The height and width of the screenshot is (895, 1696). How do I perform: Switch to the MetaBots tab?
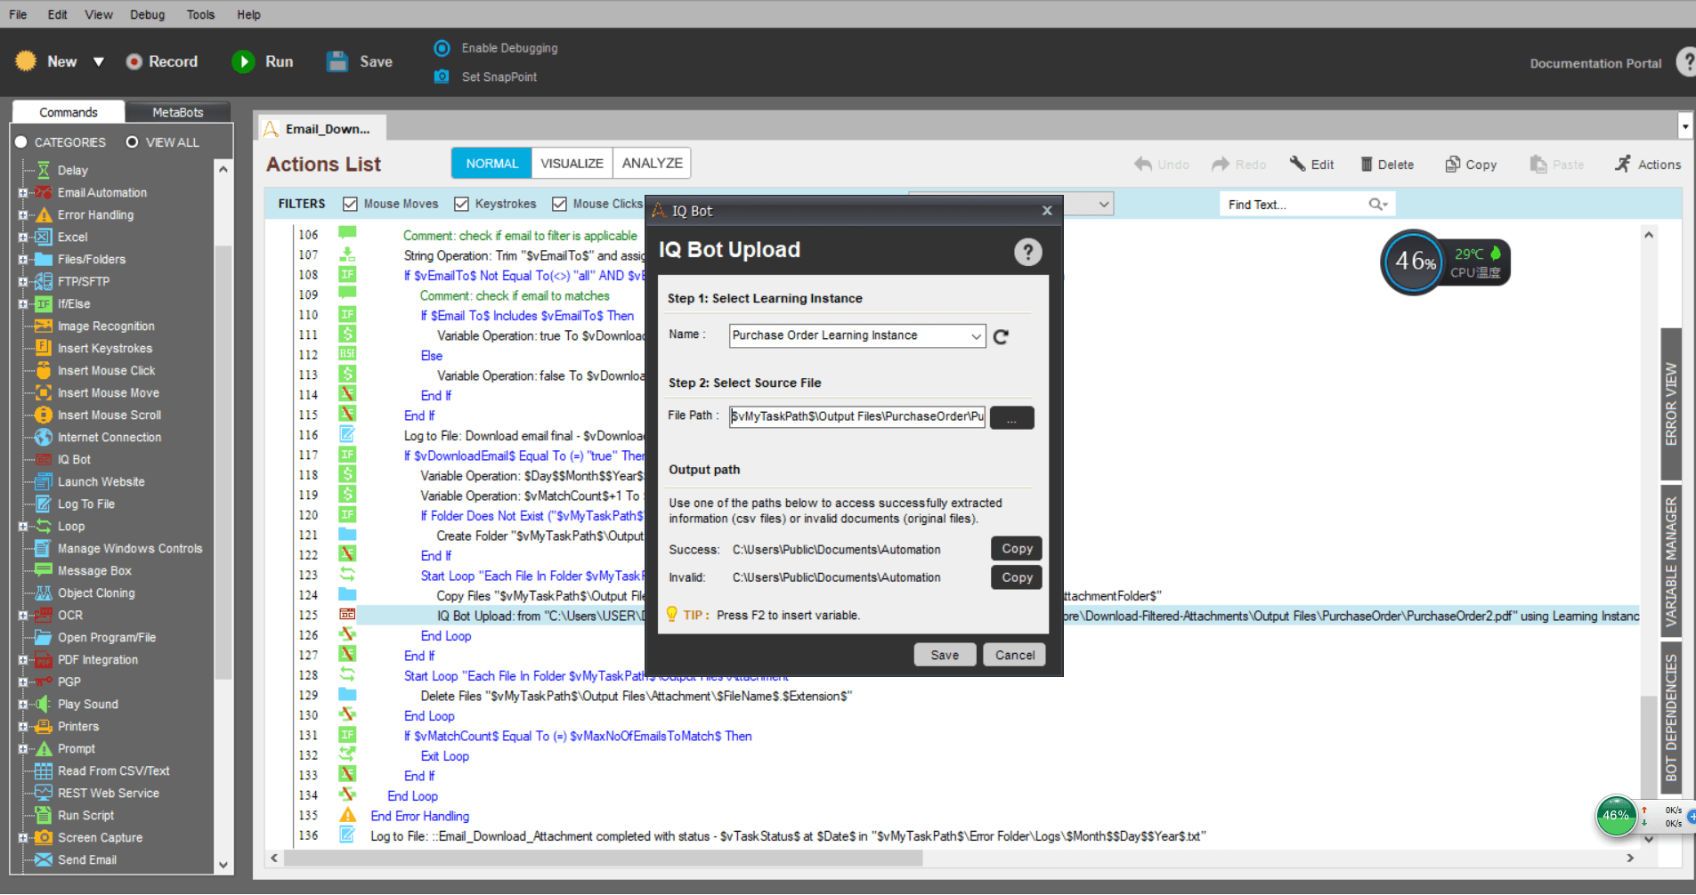[177, 112]
